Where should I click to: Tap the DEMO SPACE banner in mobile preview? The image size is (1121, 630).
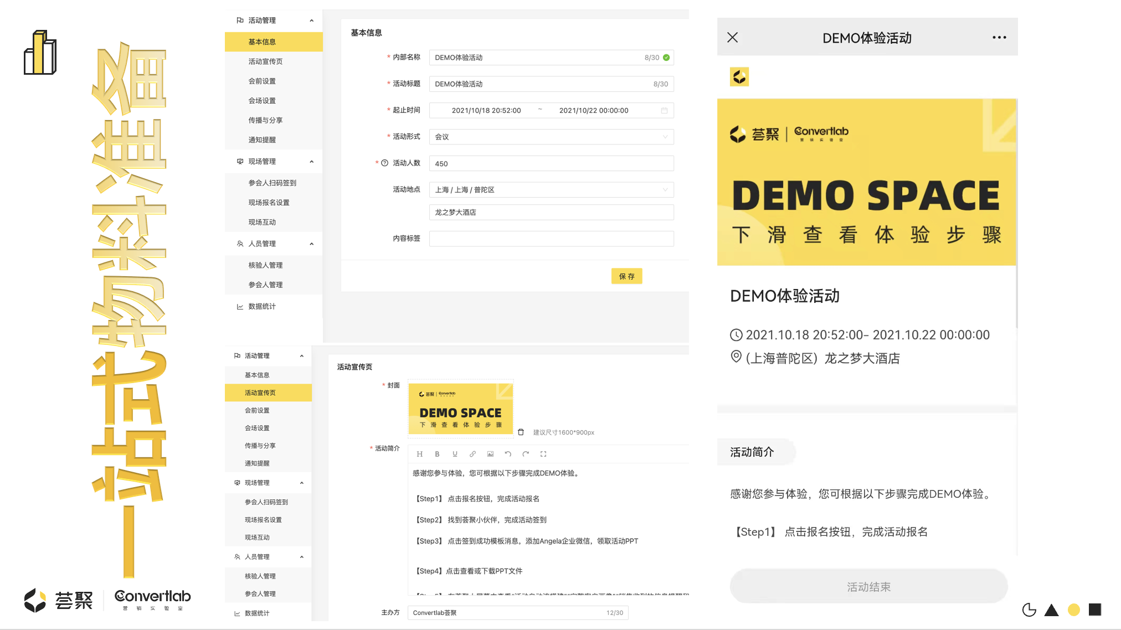(867, 182)
